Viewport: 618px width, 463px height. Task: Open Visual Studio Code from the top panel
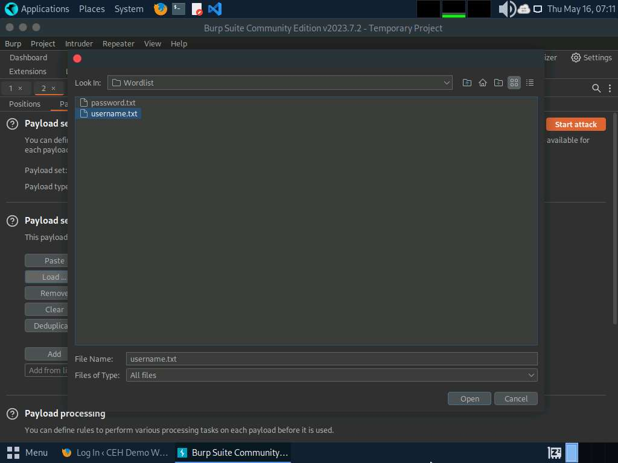(x=214, y=9)
